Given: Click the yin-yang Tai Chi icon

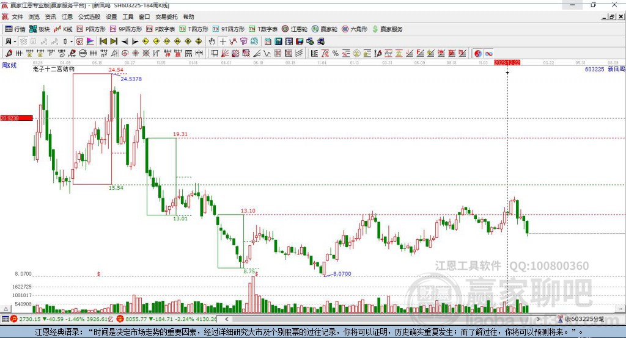Looking at the screenshot, I should coord(478,54).
